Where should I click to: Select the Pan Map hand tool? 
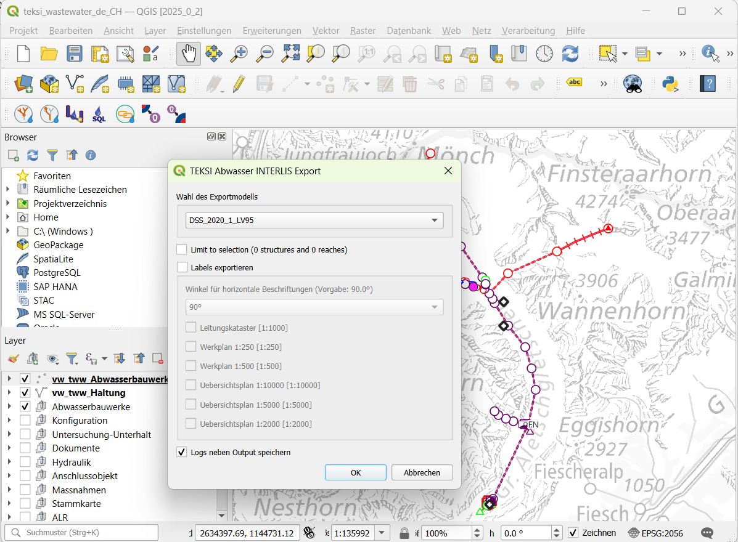[x=188, y=54]
